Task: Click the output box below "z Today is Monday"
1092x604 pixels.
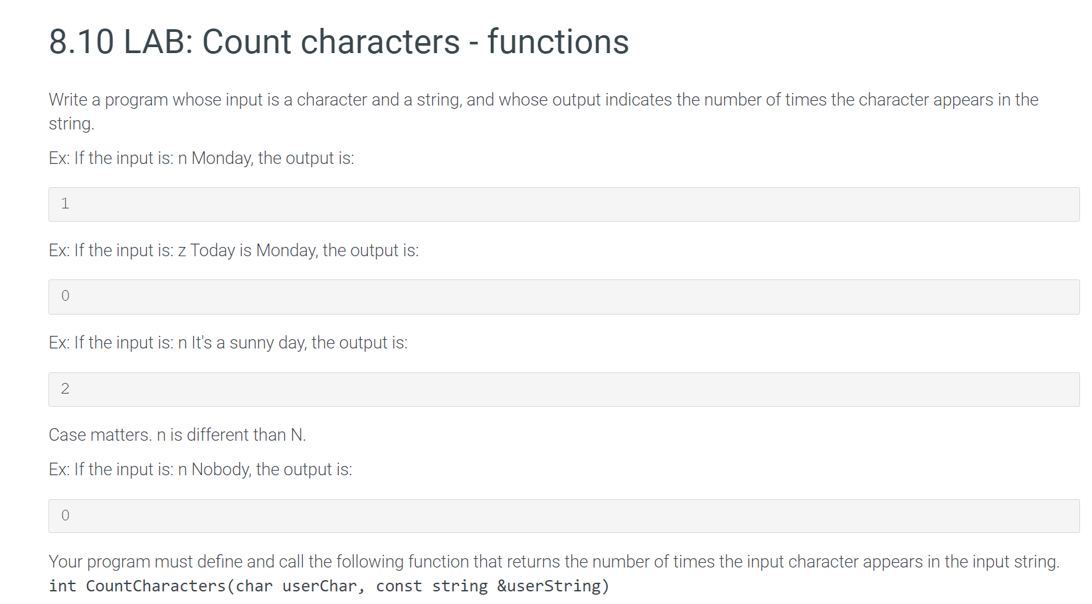Action: coord(564,297)
